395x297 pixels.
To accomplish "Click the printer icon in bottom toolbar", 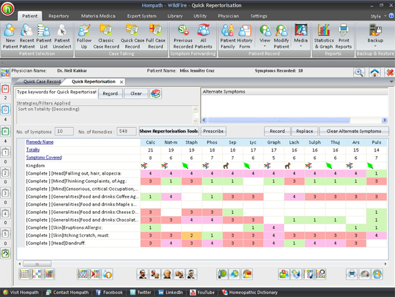I will pyautogui.click(x=352, y=274).
